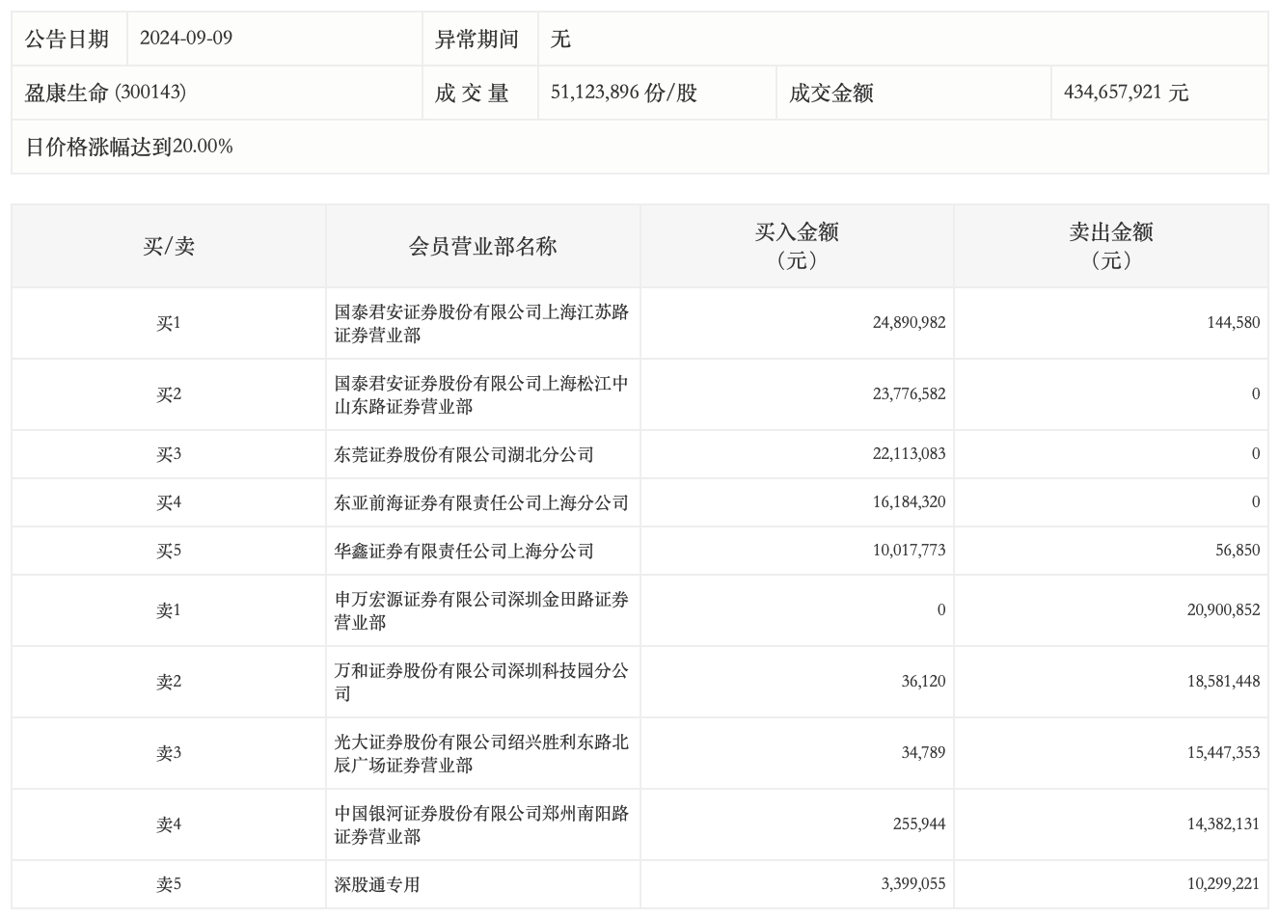Image resolution: width=1279 pixels, height=918 pixels.
Task: Open 东莞证券股份有限公司湖北分公司 entry
Action: pos(464,454)
